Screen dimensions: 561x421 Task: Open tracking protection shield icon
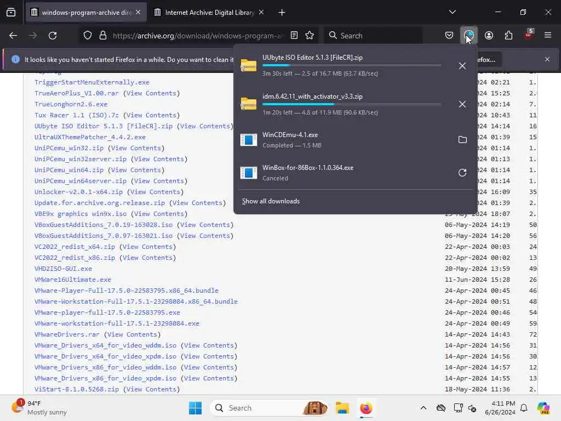click(x=87, y=36)
